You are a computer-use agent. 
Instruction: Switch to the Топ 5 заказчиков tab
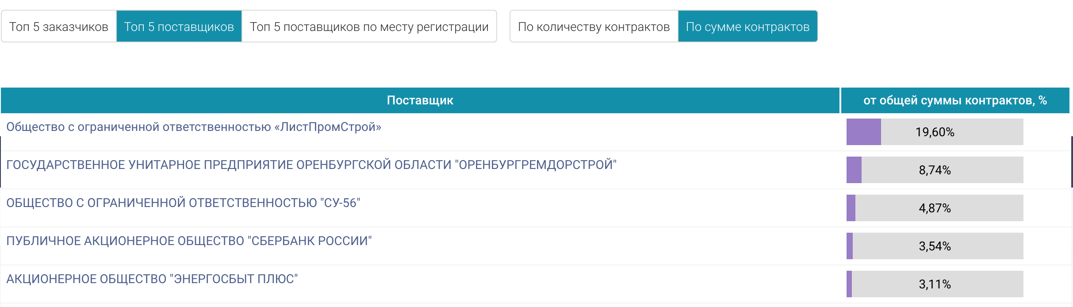coord(59,27)
